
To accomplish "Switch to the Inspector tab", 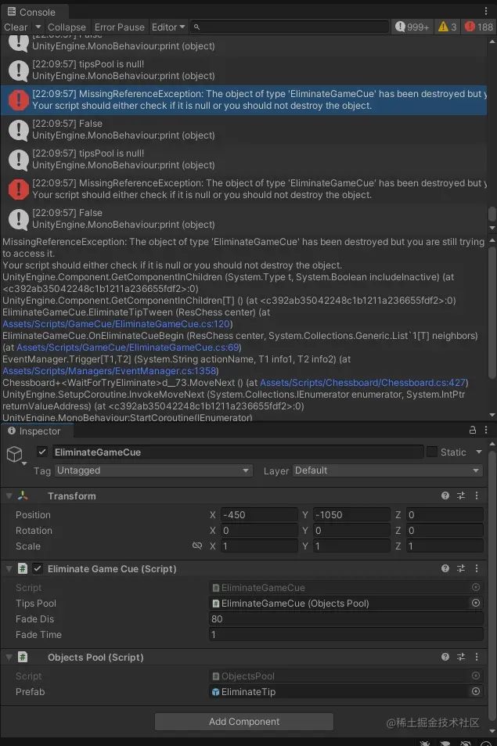I will click(x=34, y=431).
